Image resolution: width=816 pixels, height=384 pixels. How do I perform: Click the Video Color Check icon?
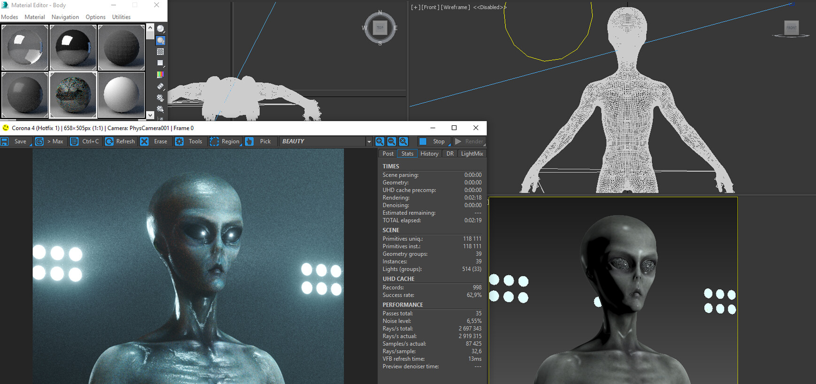(x=161, y=75)
